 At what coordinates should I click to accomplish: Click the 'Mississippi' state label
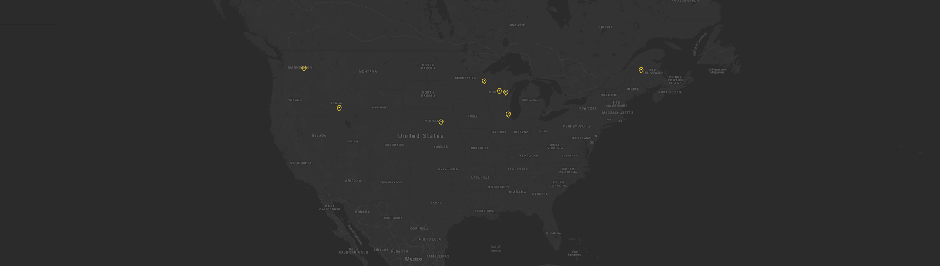(499, 187)
